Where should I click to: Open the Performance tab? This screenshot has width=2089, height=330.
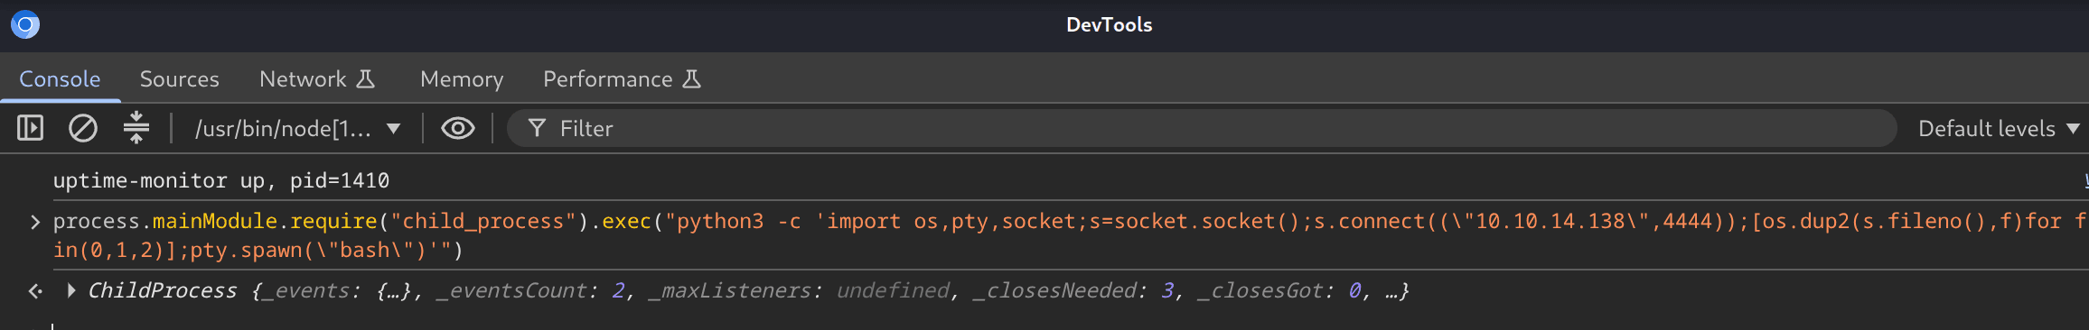coord(622,79)
